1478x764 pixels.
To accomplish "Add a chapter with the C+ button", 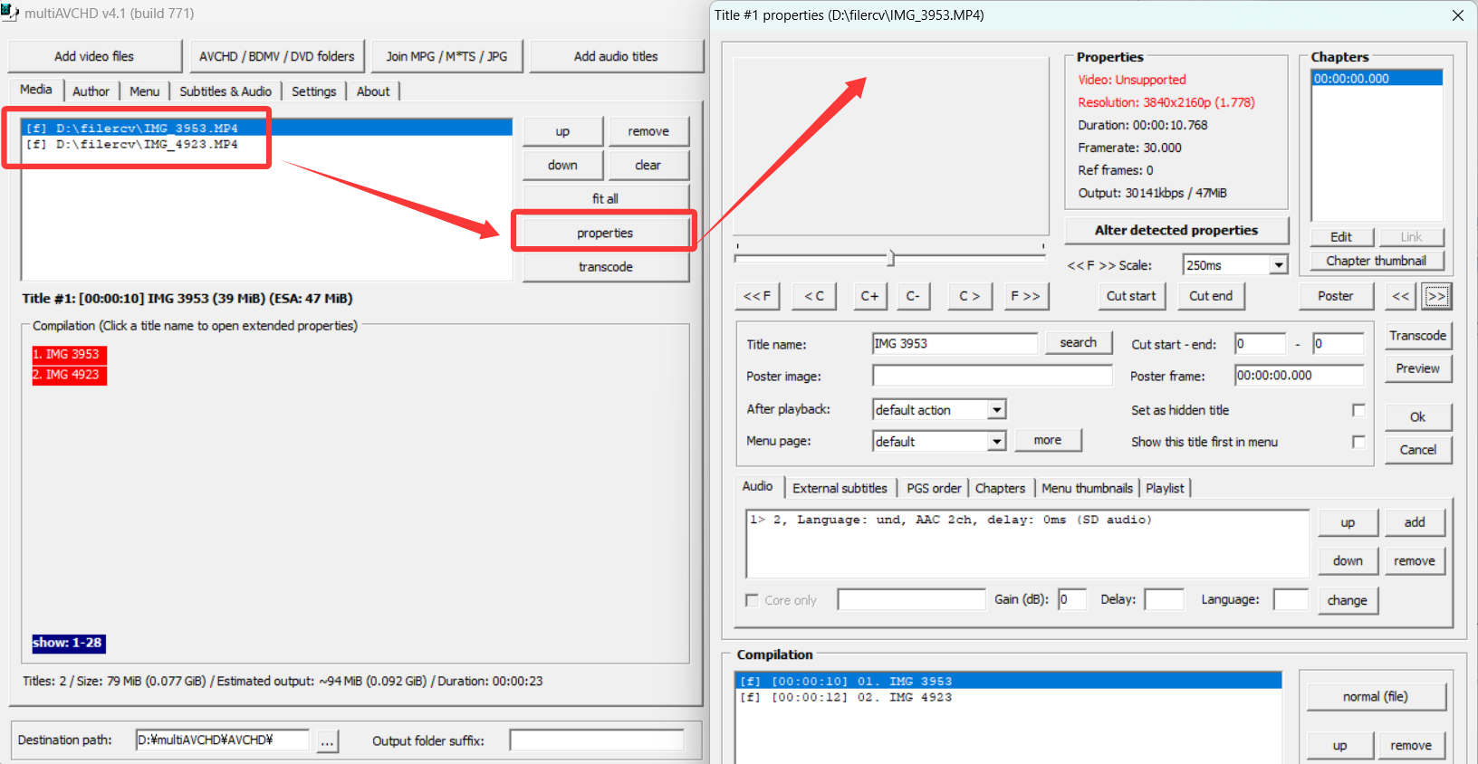I will tap(869, 296).
